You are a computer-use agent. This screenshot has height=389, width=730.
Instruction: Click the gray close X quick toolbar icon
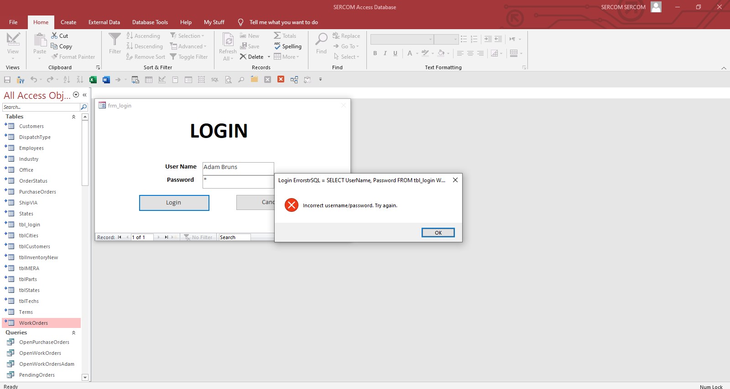(267, 80)
